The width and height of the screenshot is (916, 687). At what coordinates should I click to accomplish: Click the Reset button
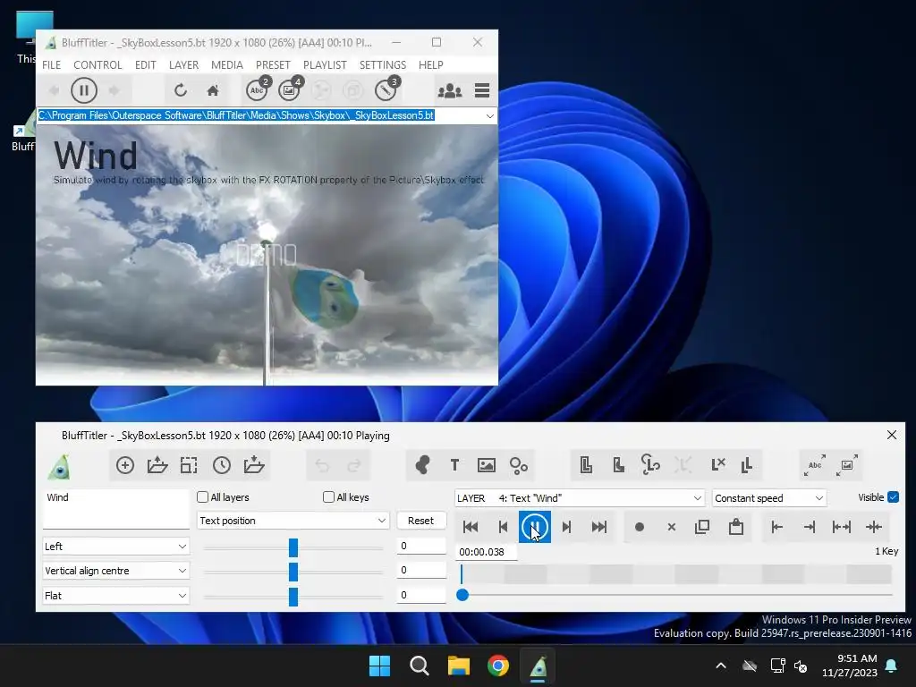(420, 521)
